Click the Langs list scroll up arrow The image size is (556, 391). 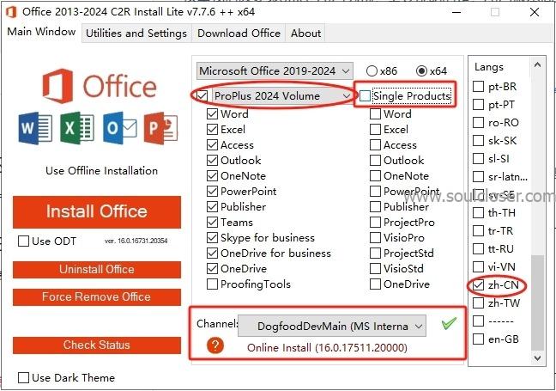pyautogui.click(x=538, y=65)
